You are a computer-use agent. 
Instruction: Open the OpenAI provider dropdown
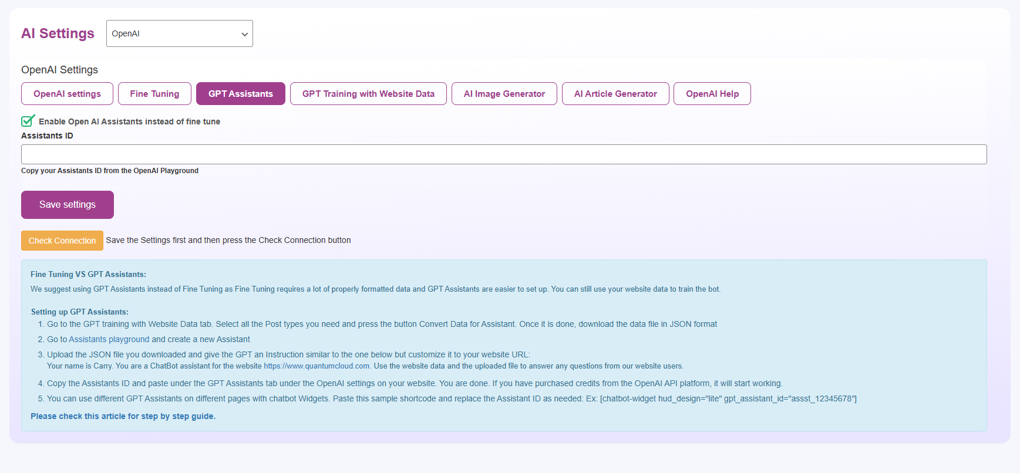click(x=179, y=33)
